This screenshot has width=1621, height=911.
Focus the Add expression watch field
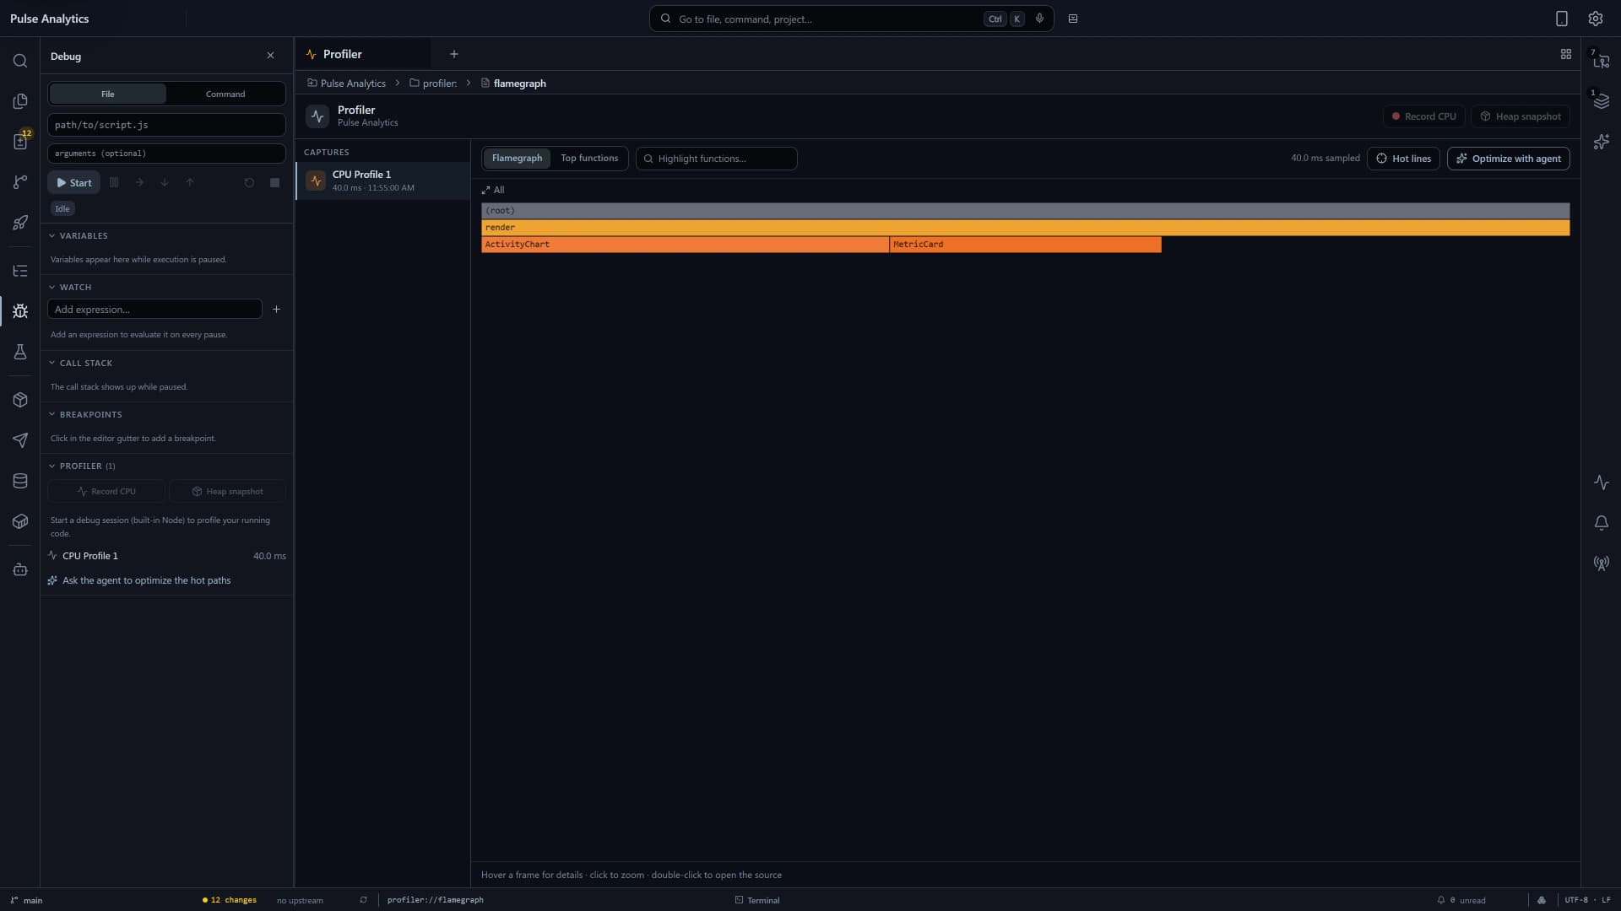tap(155, 310)
